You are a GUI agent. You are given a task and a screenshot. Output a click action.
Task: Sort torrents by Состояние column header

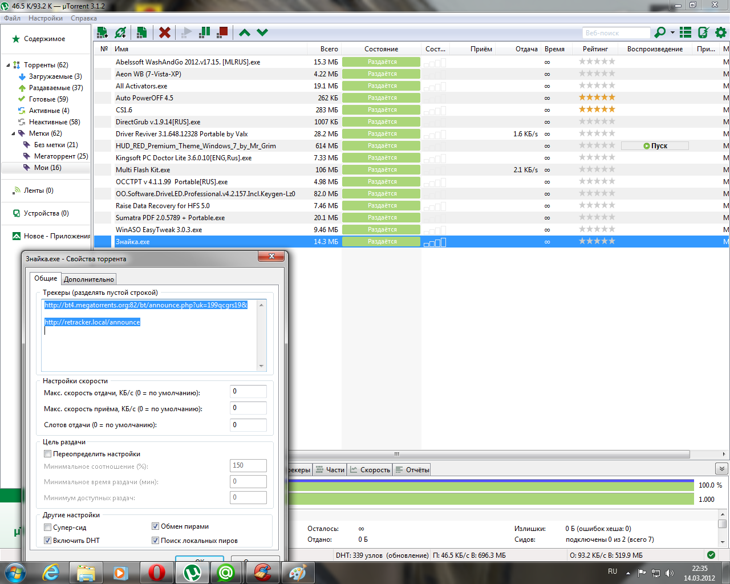pos(382,49)
